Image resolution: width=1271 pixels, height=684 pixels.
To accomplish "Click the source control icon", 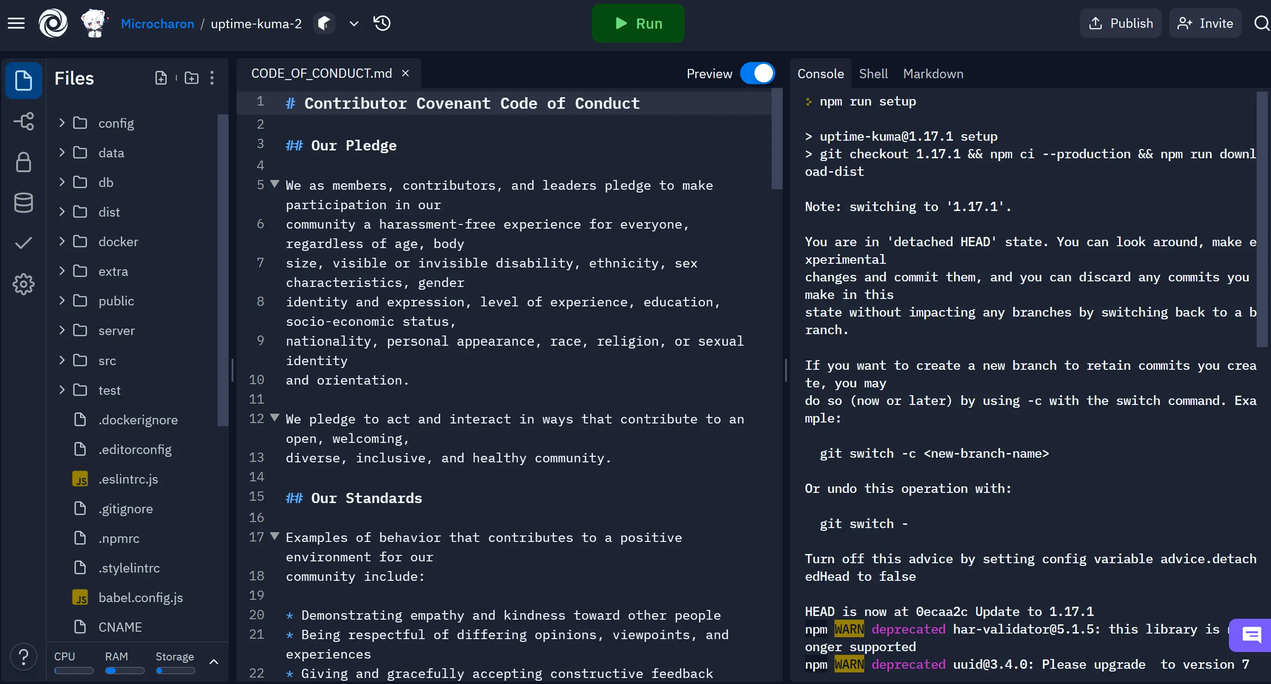I will click(x=23, y=120).
